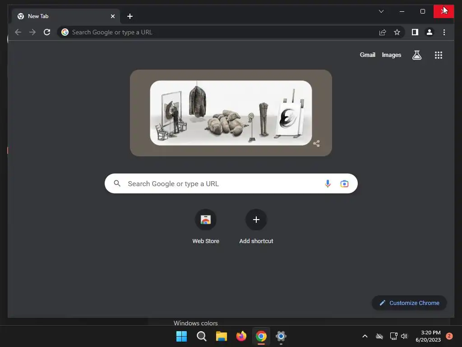Open Search Labs flask icon
This screenshot has height=347, width=462.
click(x=416, y=55)
